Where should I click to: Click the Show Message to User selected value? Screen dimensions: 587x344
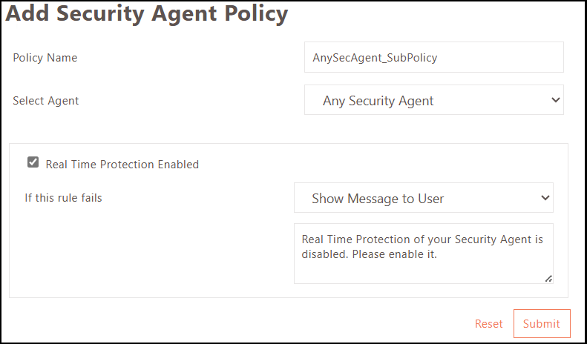click(378, 199)
